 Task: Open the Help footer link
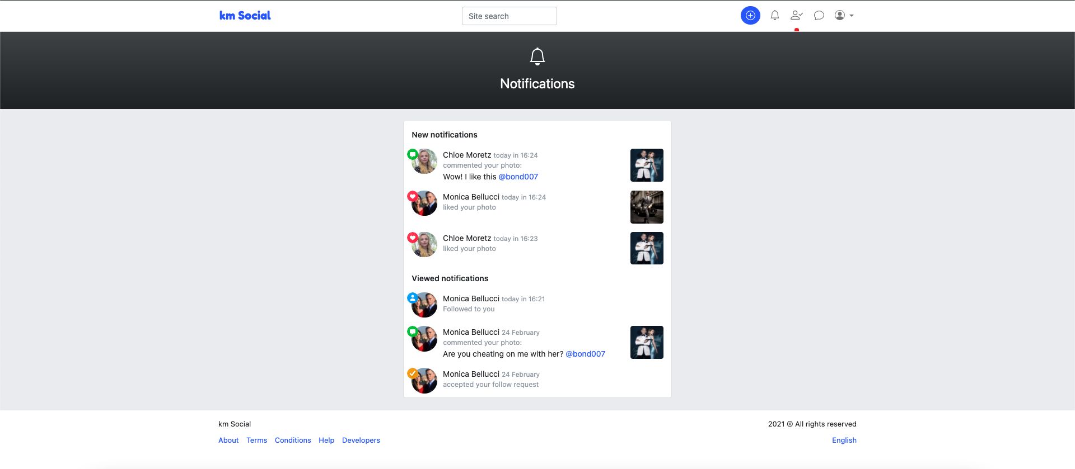326,440
